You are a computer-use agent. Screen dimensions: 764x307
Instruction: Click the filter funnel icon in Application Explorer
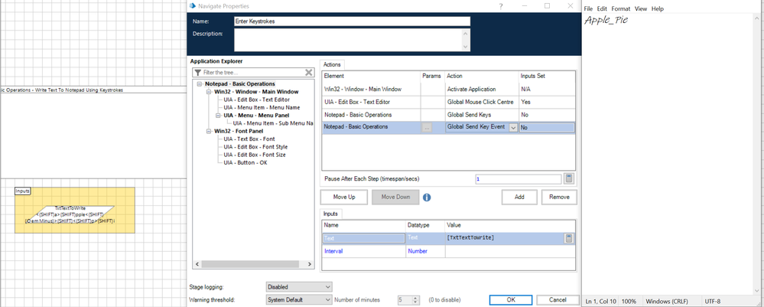pos(197,73)
